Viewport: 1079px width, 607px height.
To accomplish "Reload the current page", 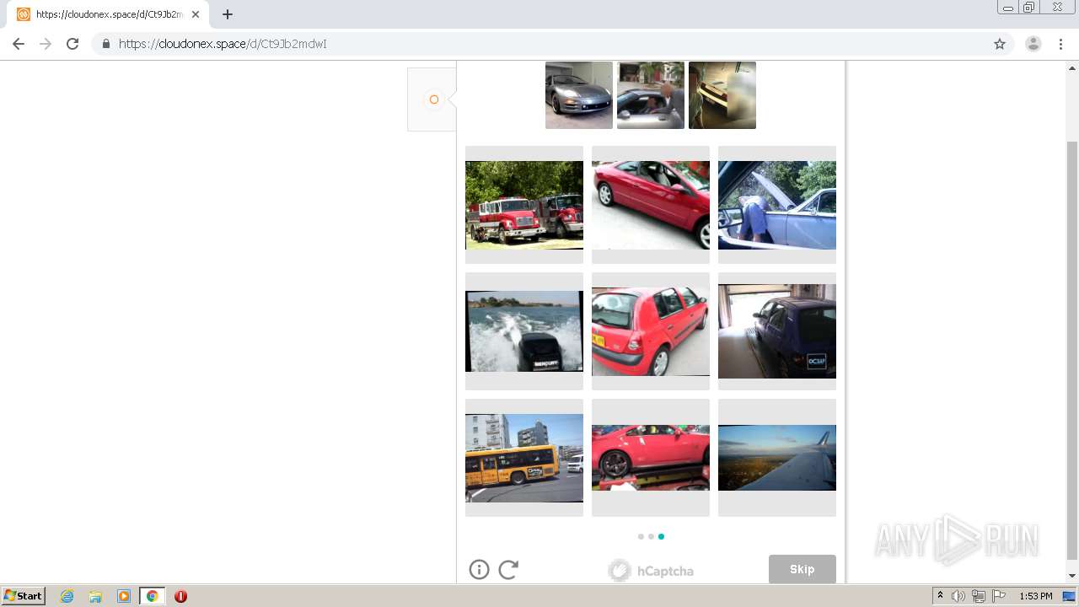I will coord(72,44).
